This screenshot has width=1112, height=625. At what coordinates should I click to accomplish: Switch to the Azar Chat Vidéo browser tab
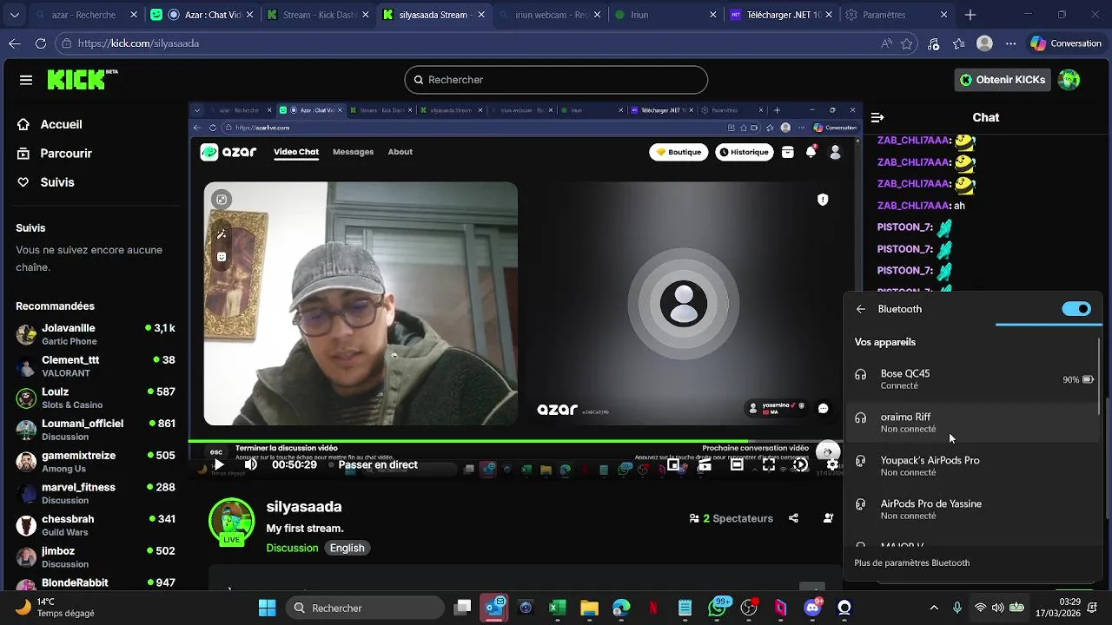coord(202,15)
